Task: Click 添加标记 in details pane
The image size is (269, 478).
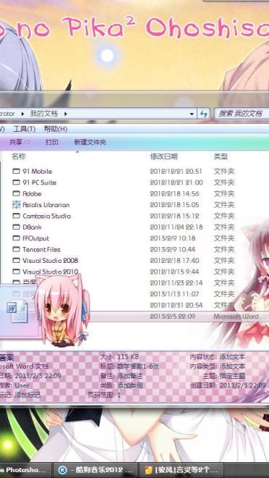Action: (27, 395)
